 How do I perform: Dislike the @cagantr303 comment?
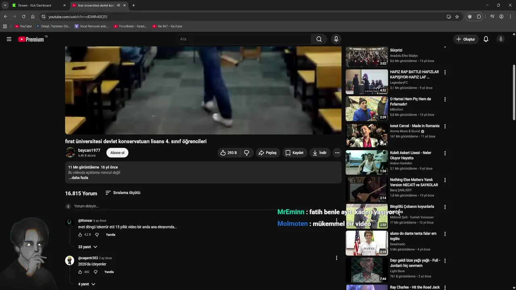pos(96,272)
